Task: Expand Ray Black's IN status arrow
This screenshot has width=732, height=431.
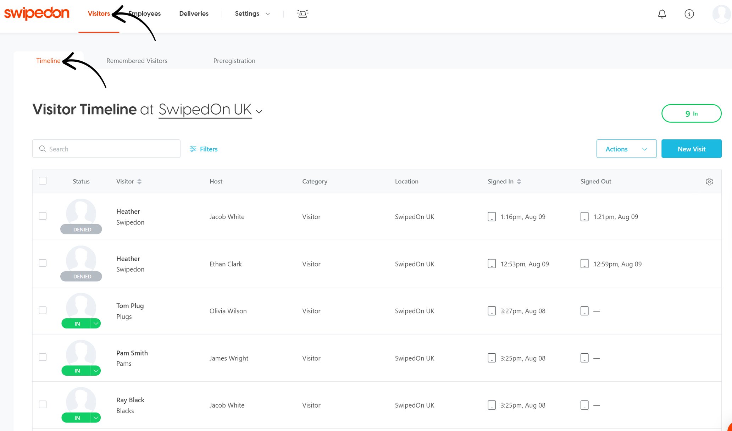Action: (96, 418)
